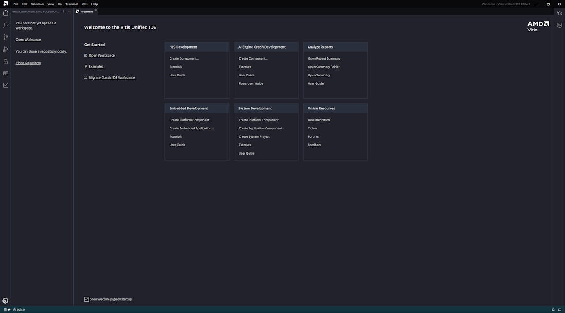Screen dimensions: 565x313
Task: Open the Debug view play icon
Action: 5,49
